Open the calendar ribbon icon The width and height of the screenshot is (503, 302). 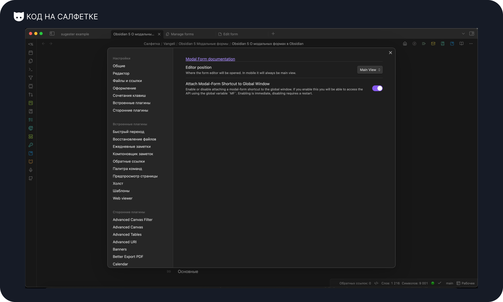coord(31,53)
